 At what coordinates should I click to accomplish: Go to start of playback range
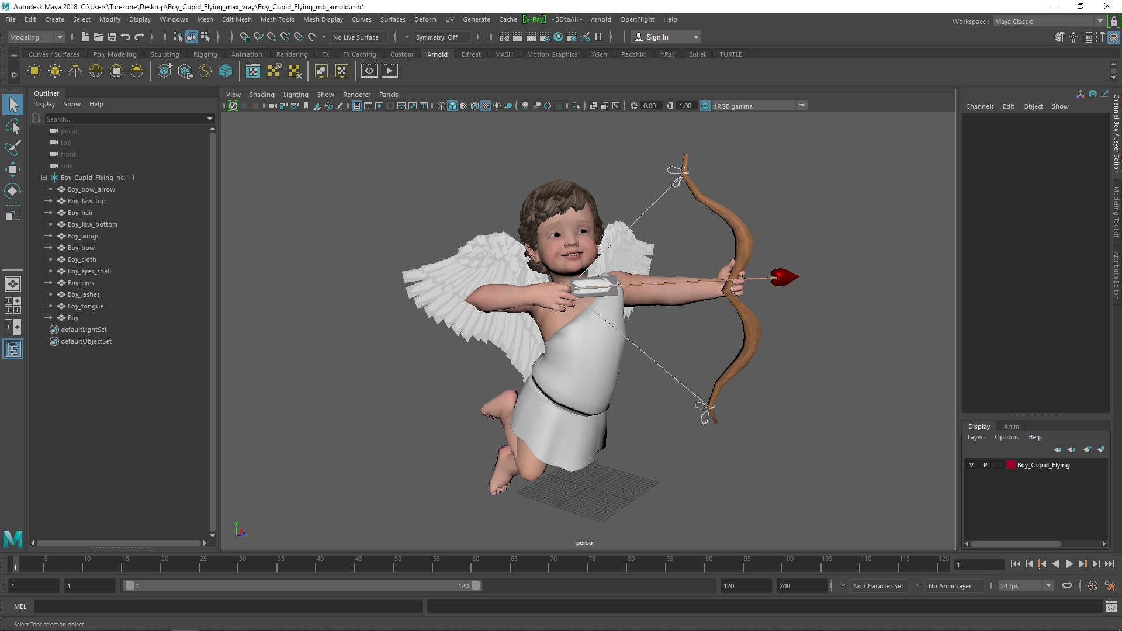coord(1015,564)
